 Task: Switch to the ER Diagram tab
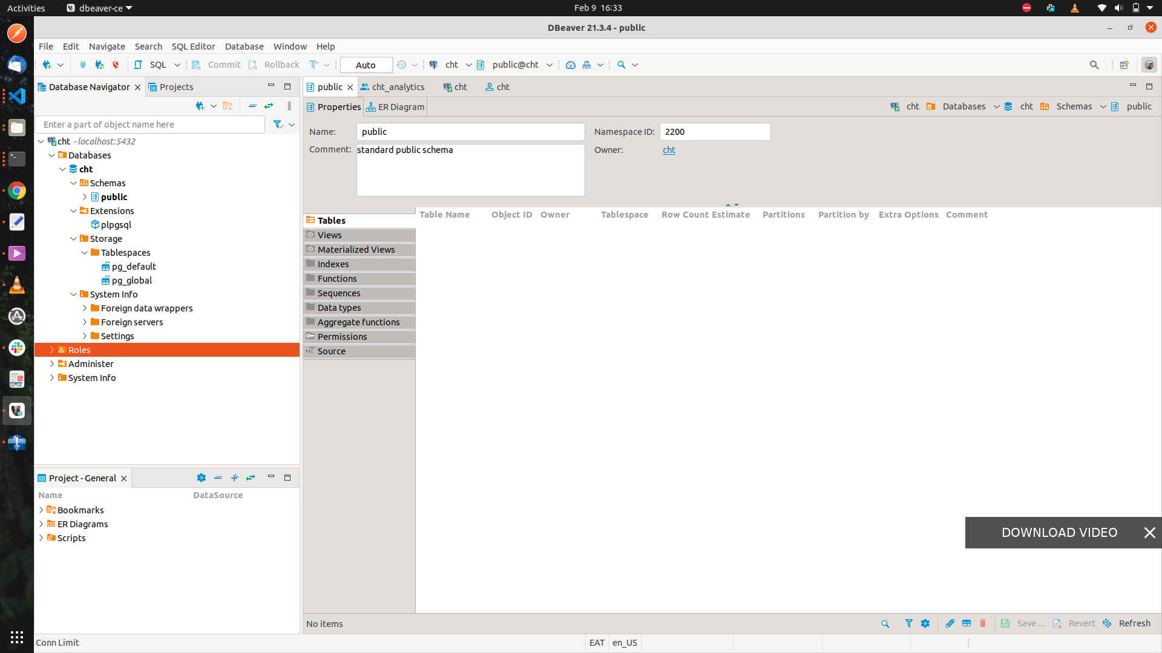[395, 107]
